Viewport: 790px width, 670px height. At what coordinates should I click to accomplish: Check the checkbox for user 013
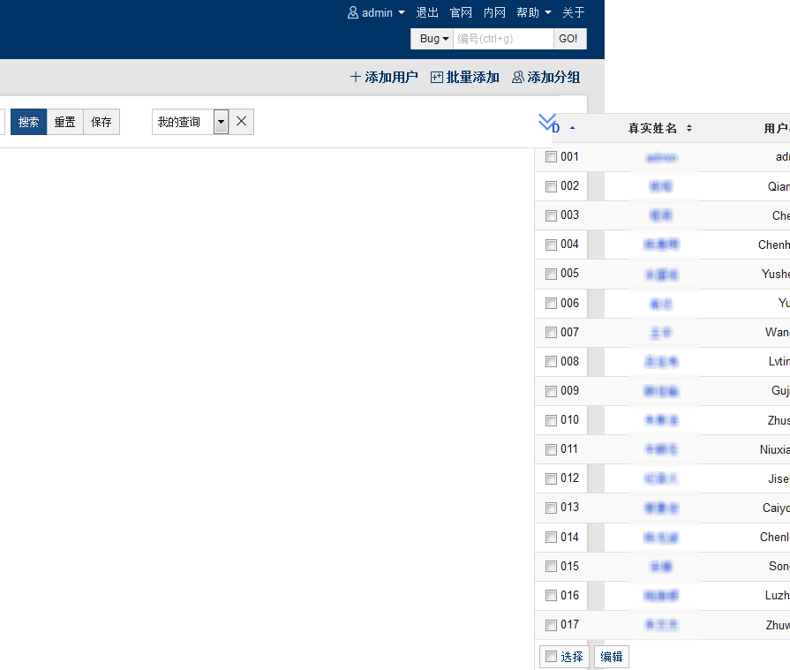(551, 508)
